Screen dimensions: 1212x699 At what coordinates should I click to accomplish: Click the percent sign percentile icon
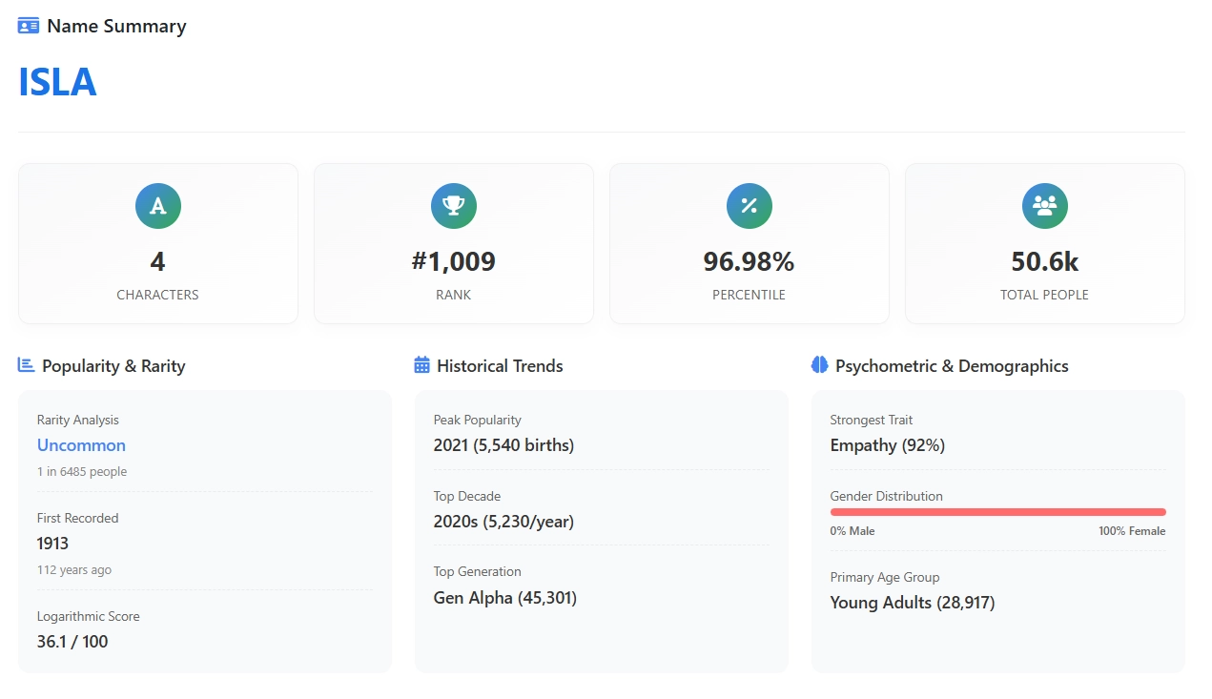pyautogui.click(x=750, y=206)
